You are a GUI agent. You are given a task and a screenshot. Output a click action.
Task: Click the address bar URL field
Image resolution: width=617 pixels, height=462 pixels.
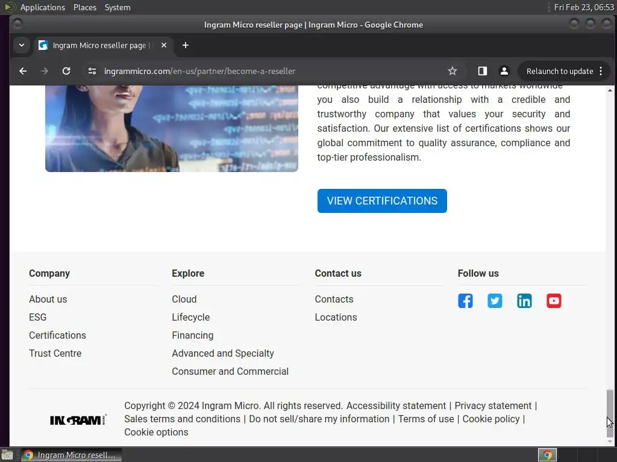click(272, 71)
